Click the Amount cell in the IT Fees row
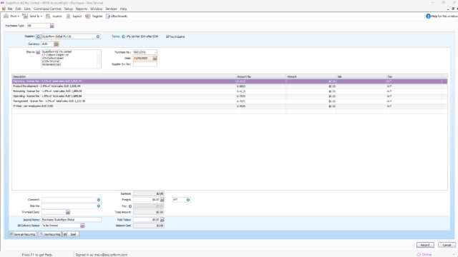Image resolution: width=458 pixels, height=257 pixels. pyautogui.click(x=311, y=106)
